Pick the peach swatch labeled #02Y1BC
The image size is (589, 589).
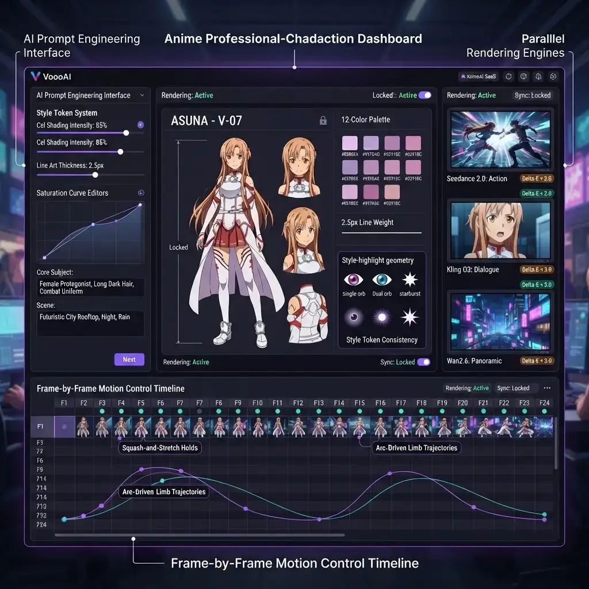pos(392,192)
